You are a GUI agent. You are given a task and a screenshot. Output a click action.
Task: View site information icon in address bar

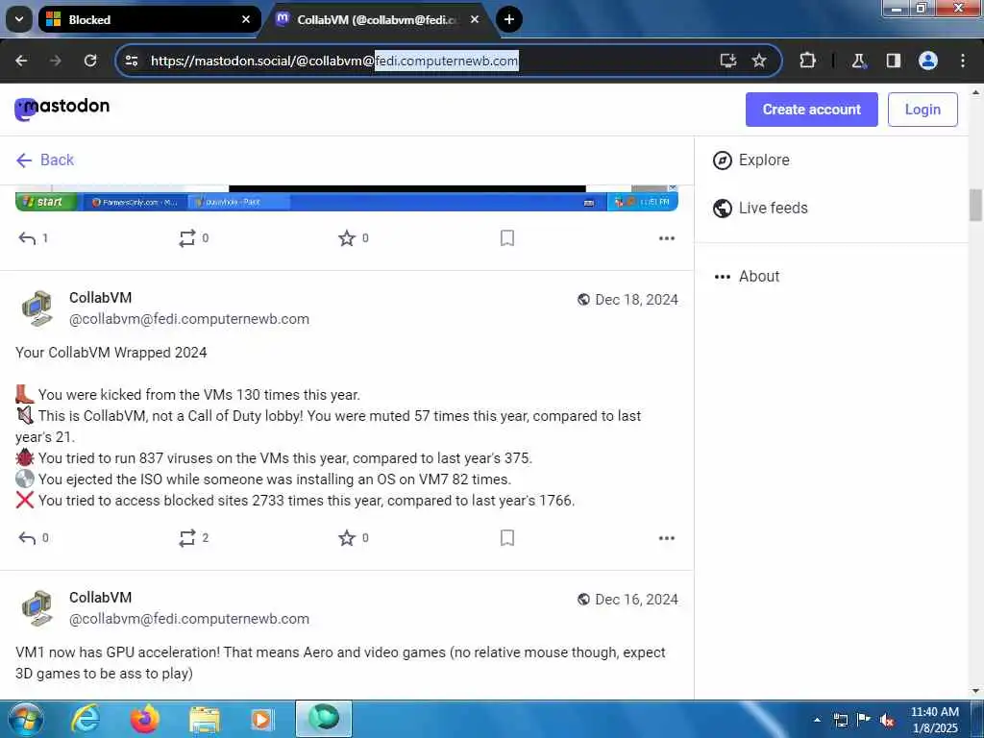point(132,61)
